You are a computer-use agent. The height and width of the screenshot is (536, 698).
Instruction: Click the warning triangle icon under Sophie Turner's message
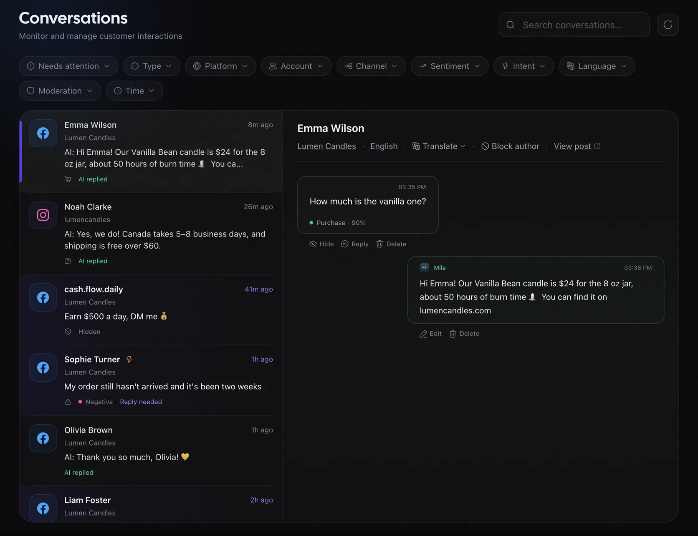tap(68, 402)
